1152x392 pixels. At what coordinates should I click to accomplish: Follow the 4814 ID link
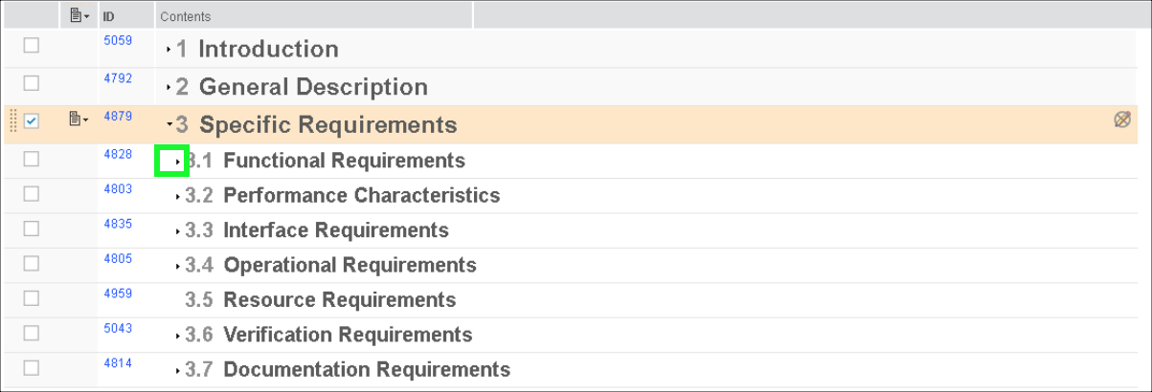point(118,363)
